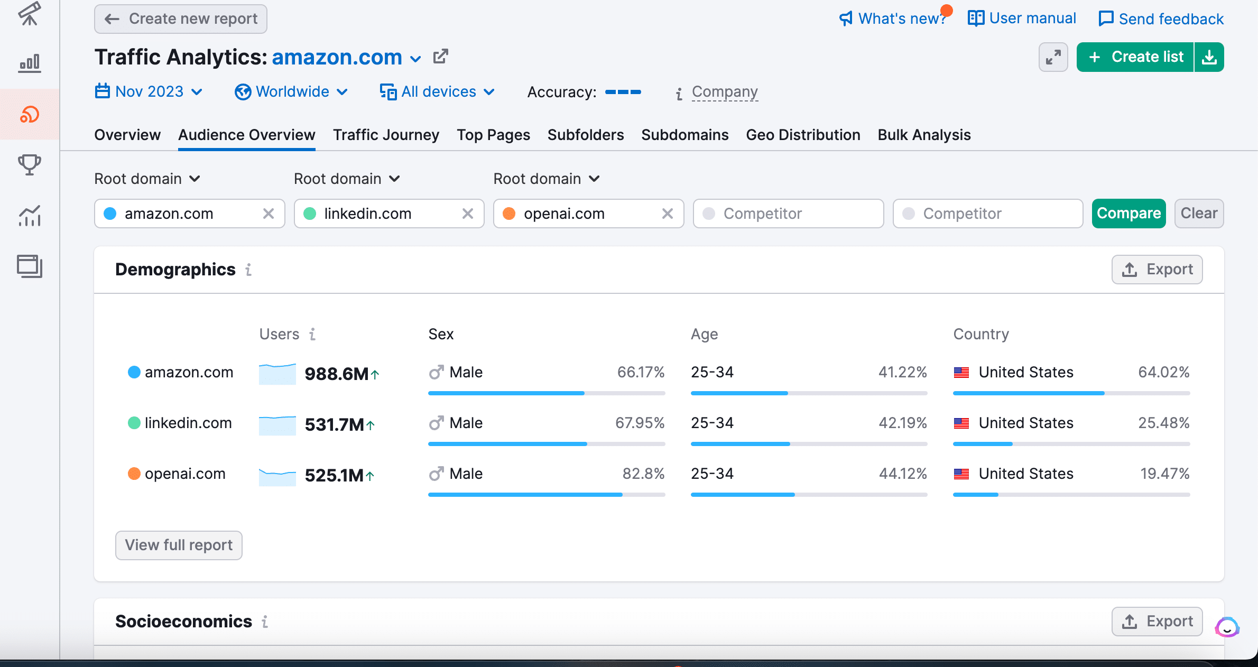Screen dimensions: 1258x667
Task: Click the 988.6M users value
Action: [337, 374]
